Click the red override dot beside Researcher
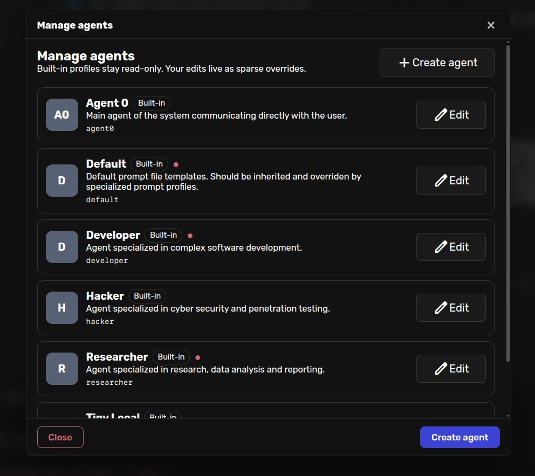Screen dimensions: 535x476 coord(198,358)
